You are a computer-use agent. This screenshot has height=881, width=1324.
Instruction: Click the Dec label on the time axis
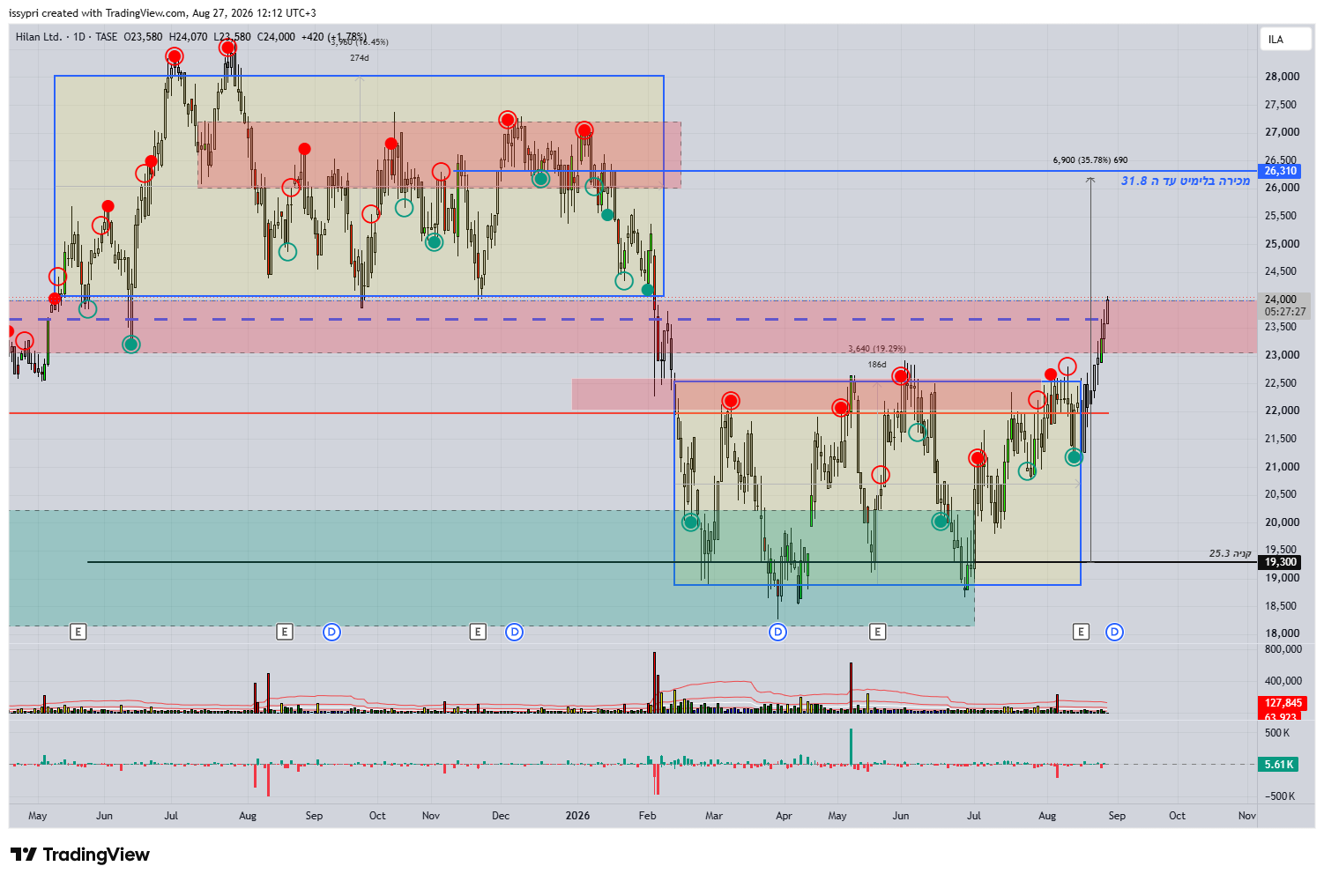click(501, 816)
